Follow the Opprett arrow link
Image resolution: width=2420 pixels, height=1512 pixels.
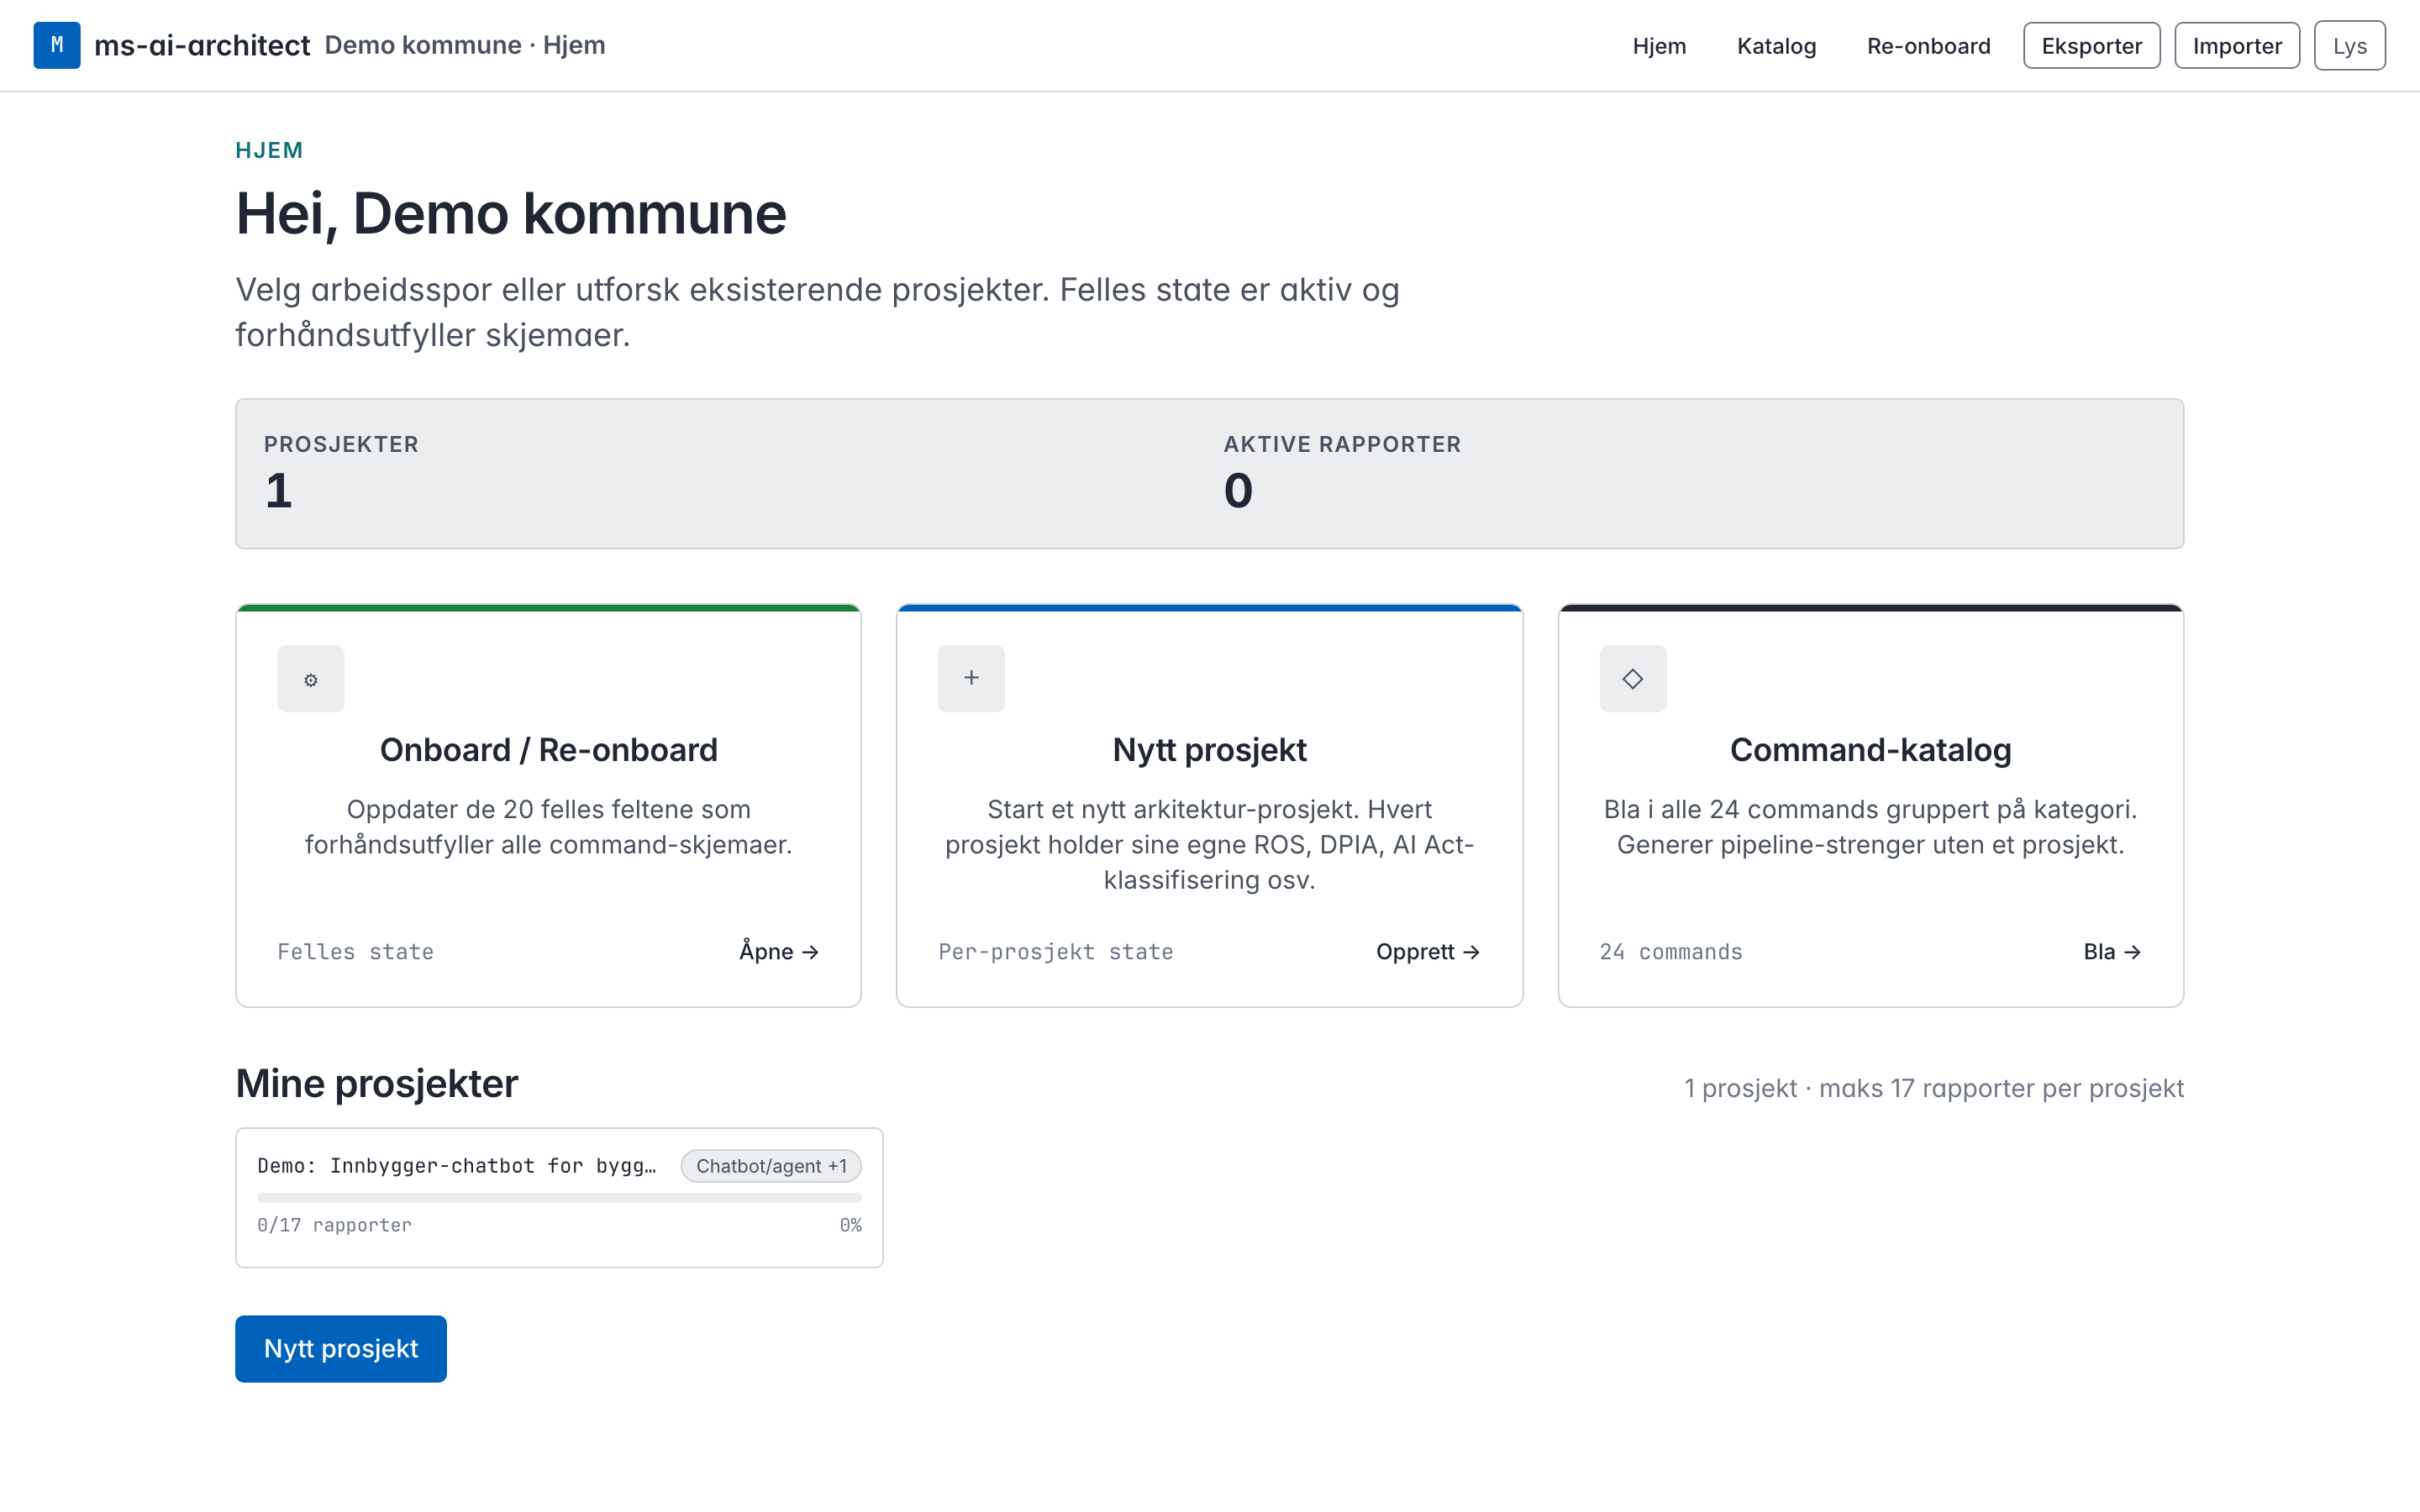(1428, 951)
